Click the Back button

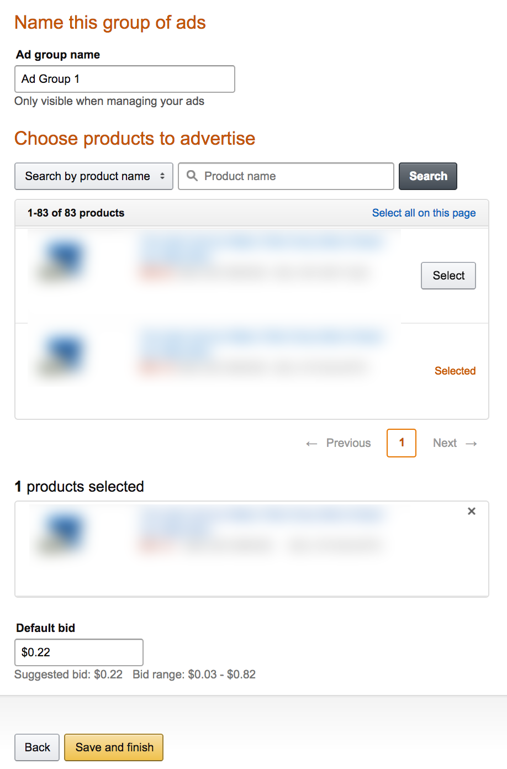coord(37,747)
